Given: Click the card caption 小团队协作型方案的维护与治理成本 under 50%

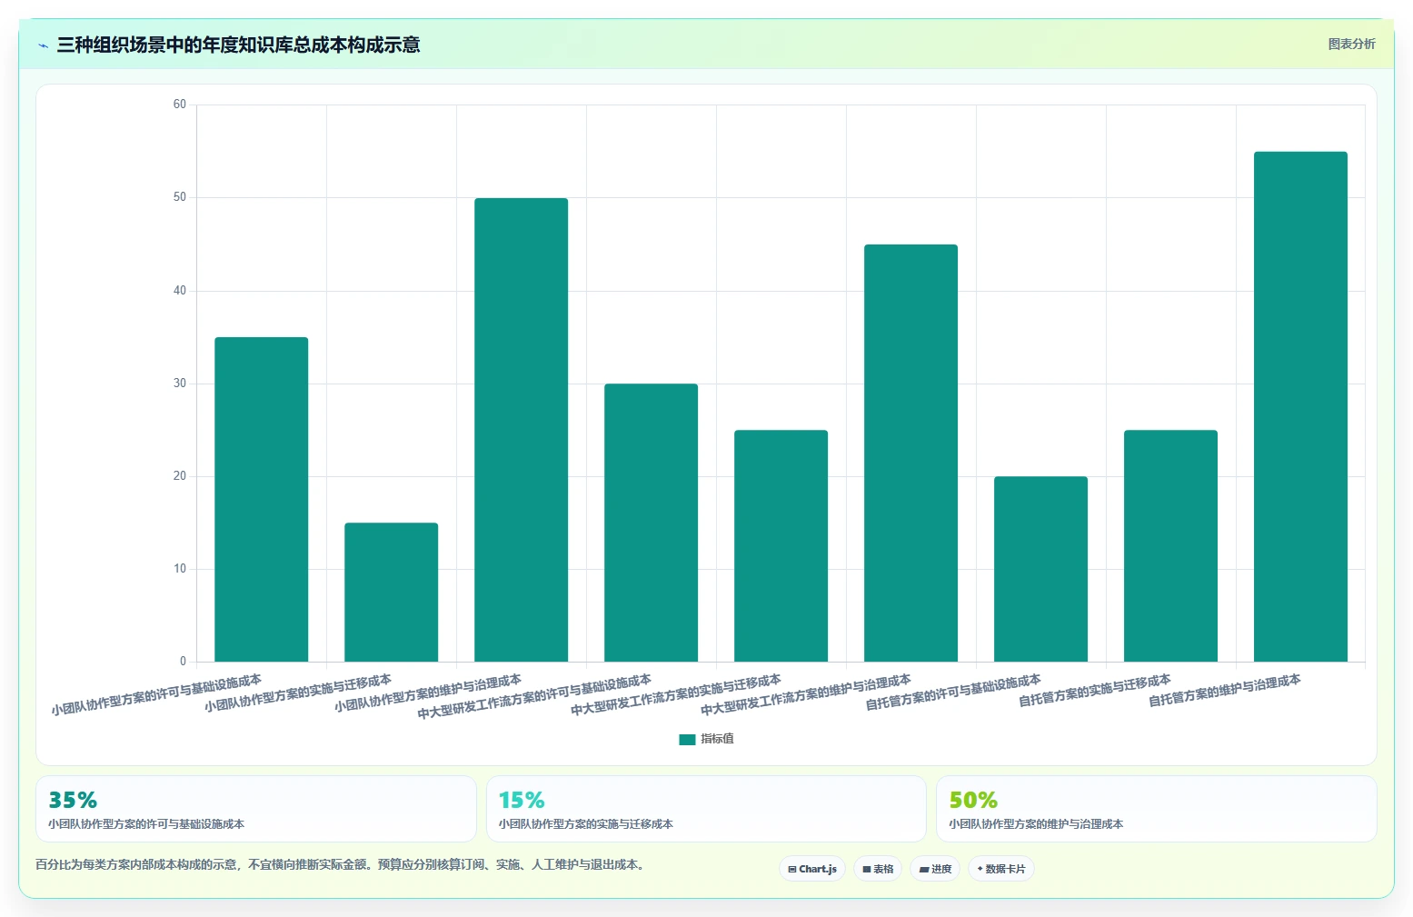Looking at the screenshot, I should click(x=1036, y=824).
